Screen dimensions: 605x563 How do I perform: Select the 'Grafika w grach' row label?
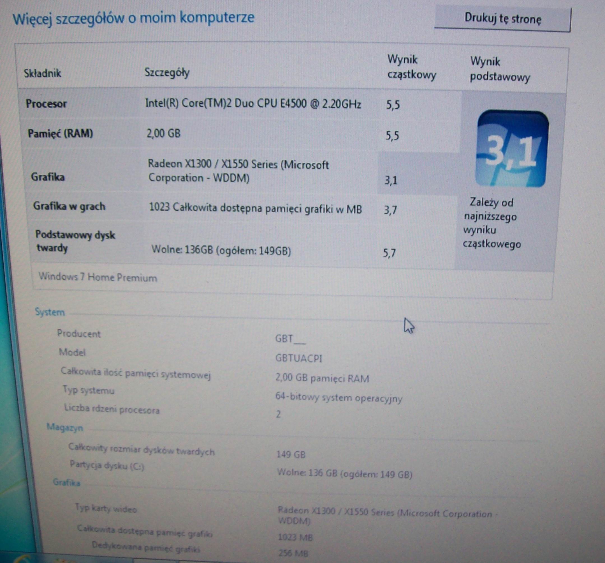[69, 206]
